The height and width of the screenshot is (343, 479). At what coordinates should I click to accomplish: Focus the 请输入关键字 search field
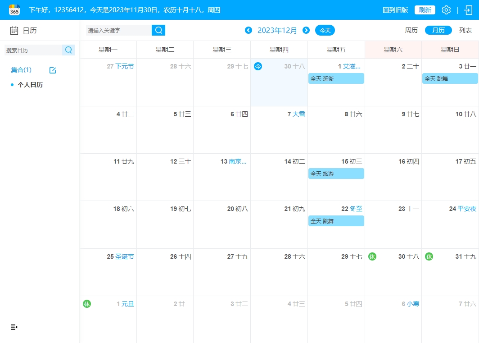(x=118, y=30)
